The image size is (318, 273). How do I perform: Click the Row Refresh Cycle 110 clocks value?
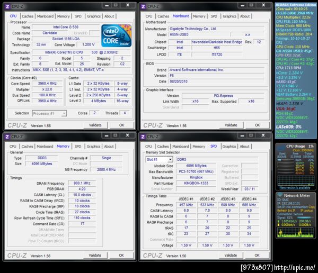[x=82, y=218]
